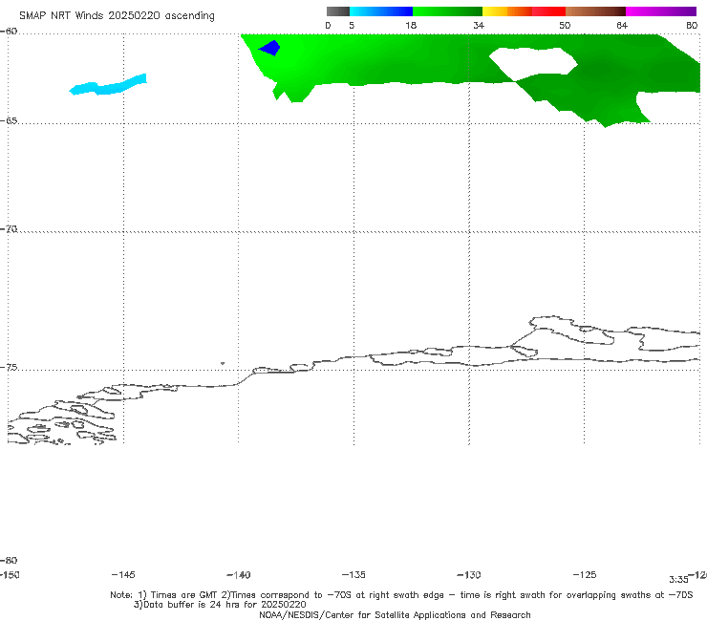Click the blue segment of the wind color bar

(x=381, y=11)
